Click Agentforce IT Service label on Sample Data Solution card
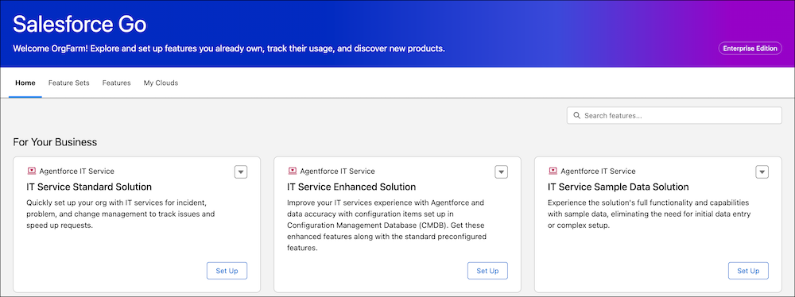The height and width of the screenshot is (297, 795). click(x=598, y=172)
